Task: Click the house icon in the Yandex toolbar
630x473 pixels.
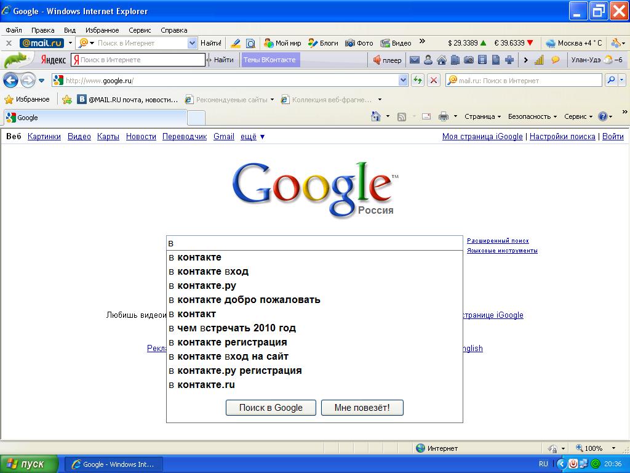Action: click(x=442, y=60)
